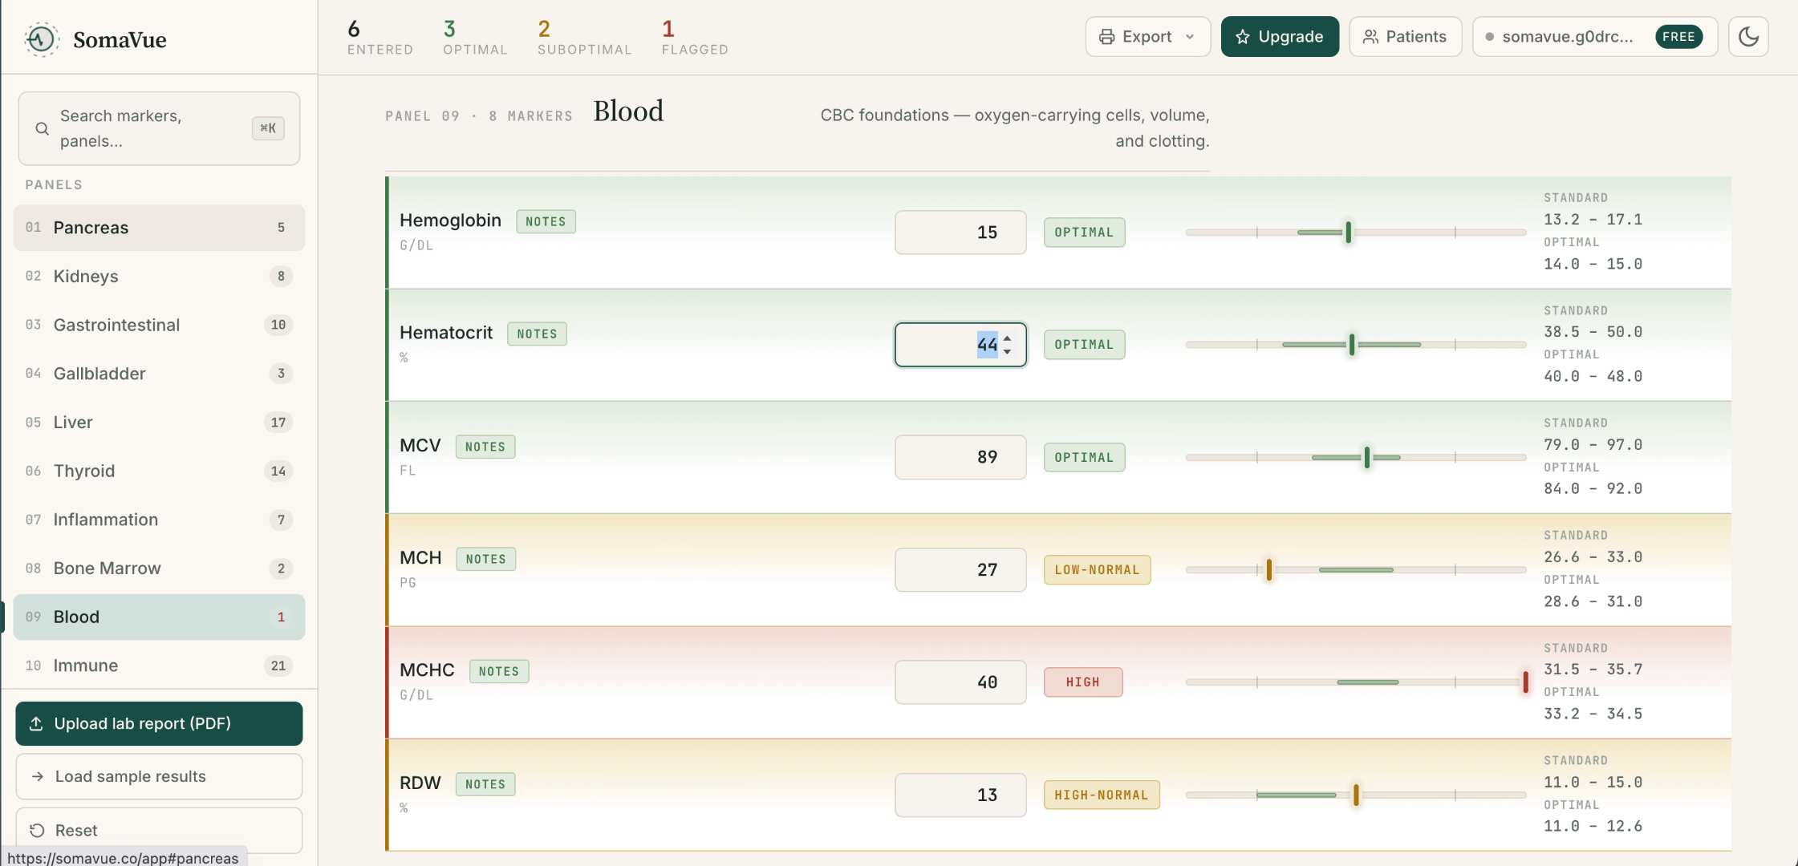
Task: Select the Inflammation panel
Action: (x=159, y=520)
